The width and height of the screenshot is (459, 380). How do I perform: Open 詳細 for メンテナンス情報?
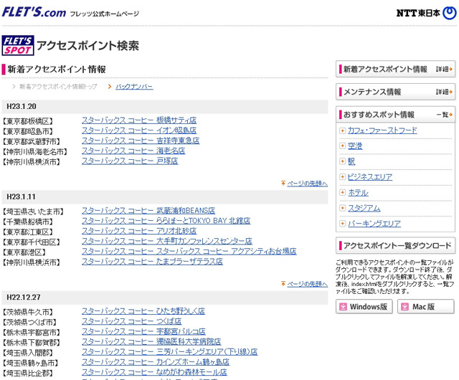(x=444, y=92)
